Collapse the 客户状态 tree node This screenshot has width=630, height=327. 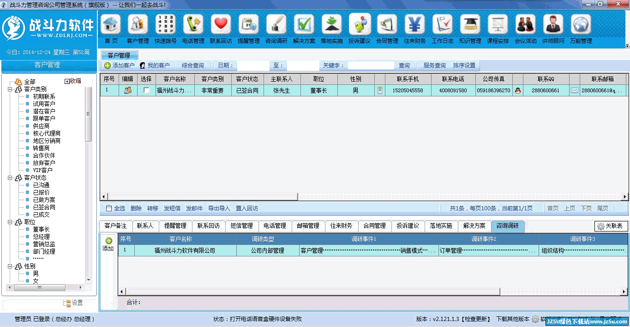click(10, 178)
